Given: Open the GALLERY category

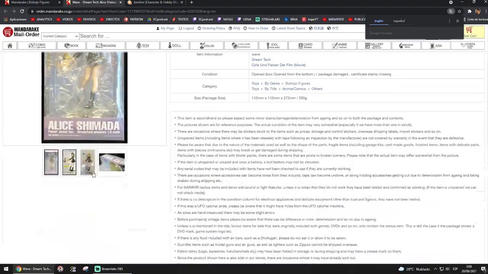Looking at the screenshot, I should pos(375,46).
